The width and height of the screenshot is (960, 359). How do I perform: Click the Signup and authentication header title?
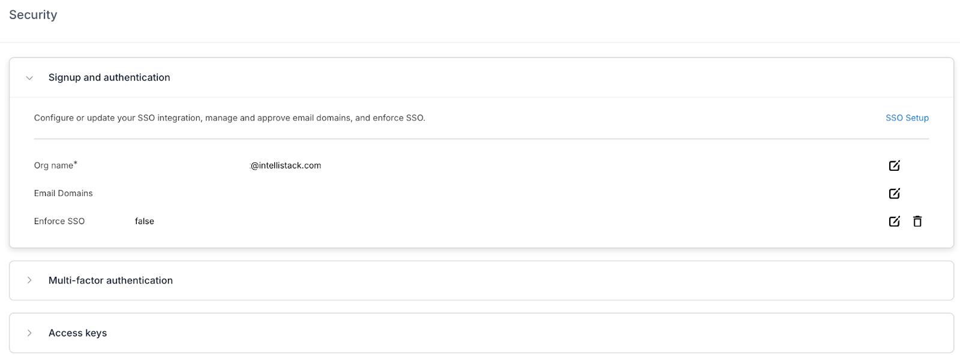109,77
